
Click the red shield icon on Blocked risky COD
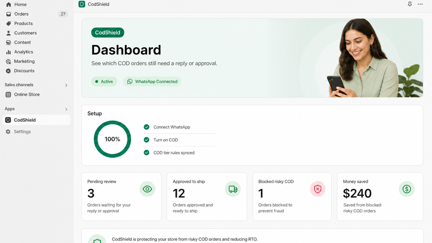(318, 189)
